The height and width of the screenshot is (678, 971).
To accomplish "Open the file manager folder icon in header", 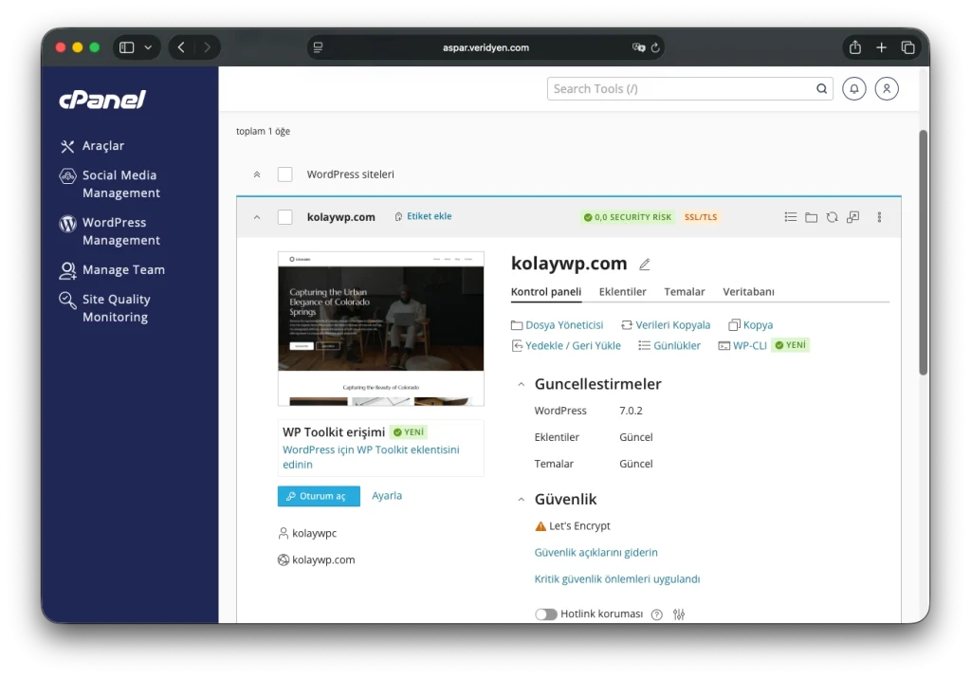I will click(812, 217).
